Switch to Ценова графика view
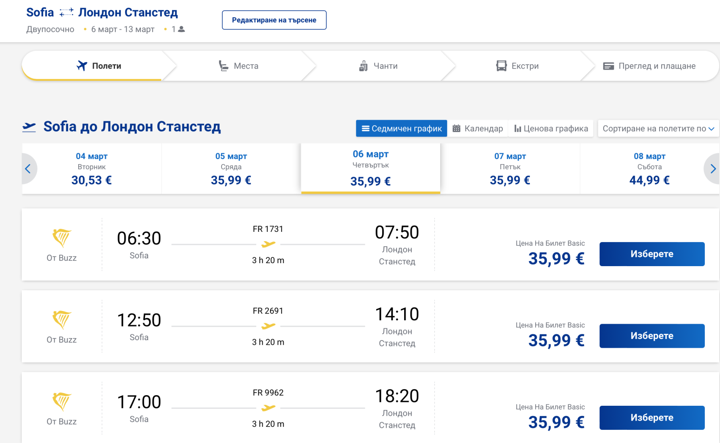The height and width of the screenshot is (443, 720). pos(551,129)
